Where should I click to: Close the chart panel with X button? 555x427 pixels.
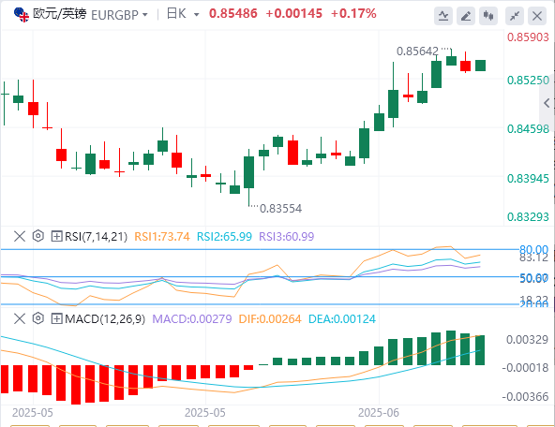coord(537,16)
